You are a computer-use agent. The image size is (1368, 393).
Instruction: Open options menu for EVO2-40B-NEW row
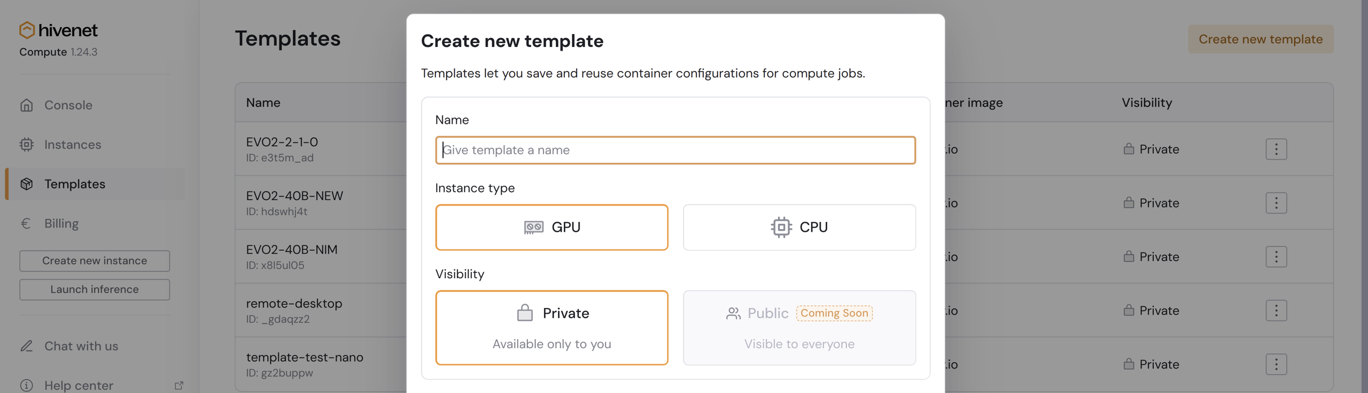tap(1276, 203)
